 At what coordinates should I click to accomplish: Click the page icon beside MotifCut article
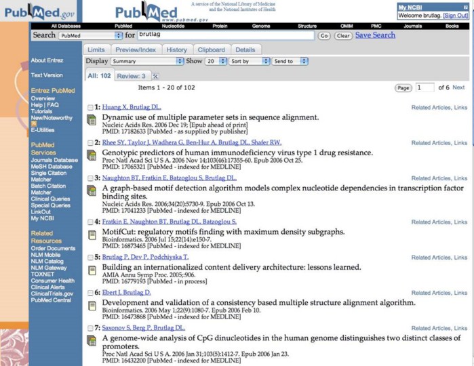[x=92, y=235]
